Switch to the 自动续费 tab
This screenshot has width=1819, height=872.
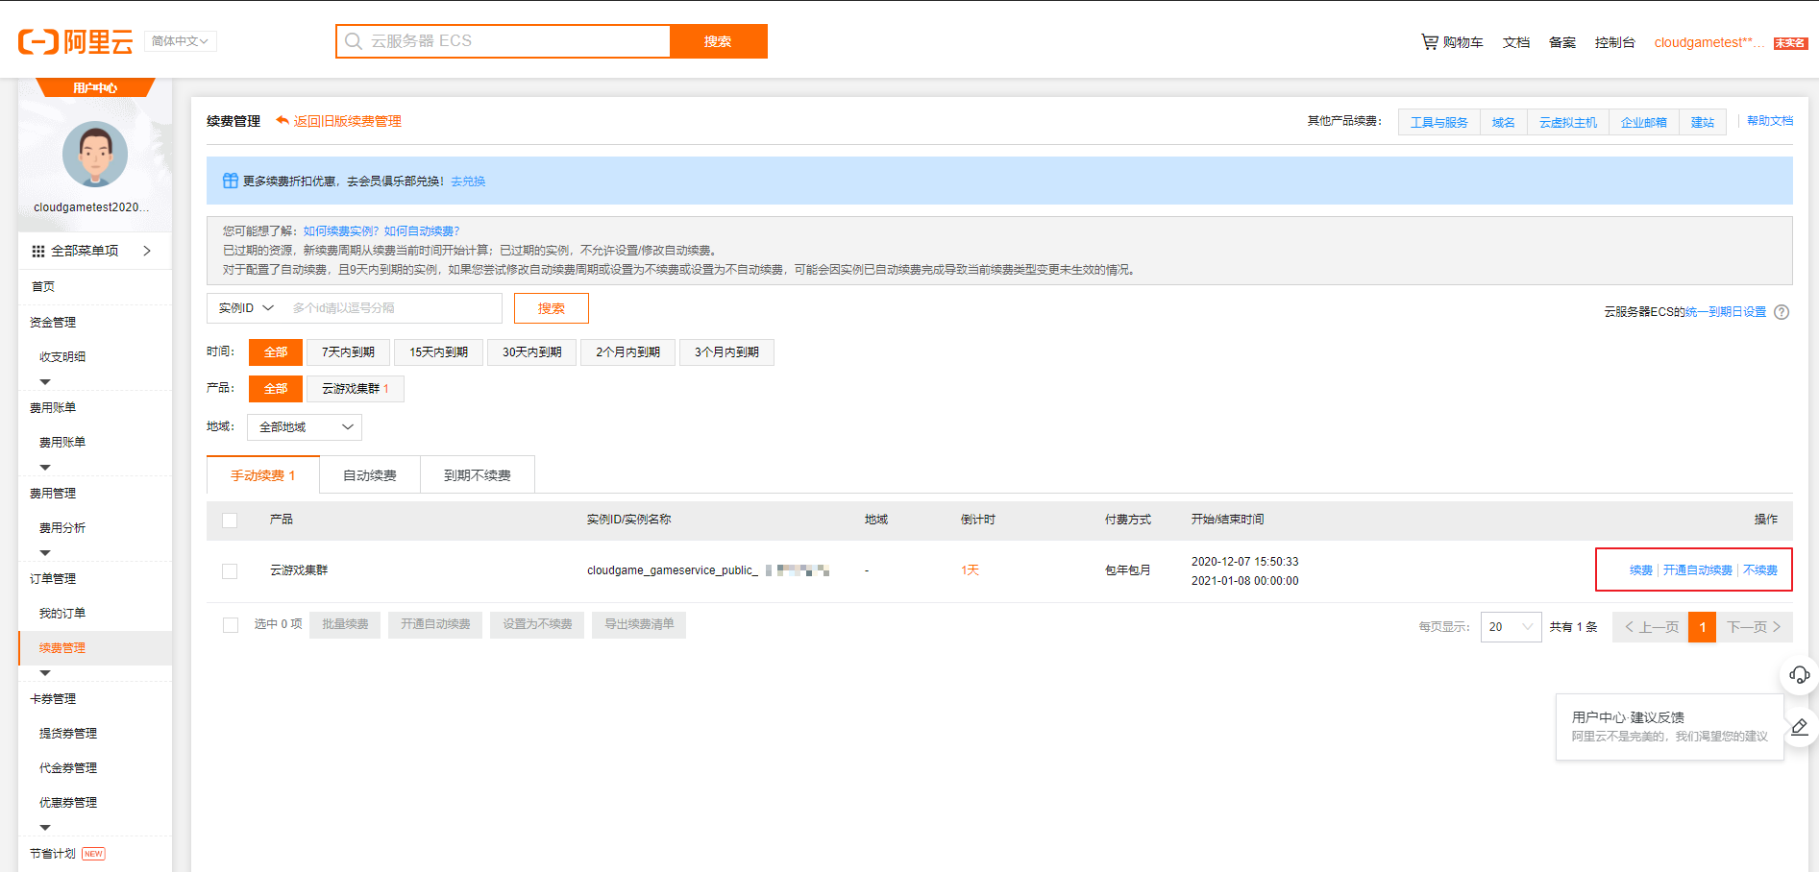click(370, 475)
